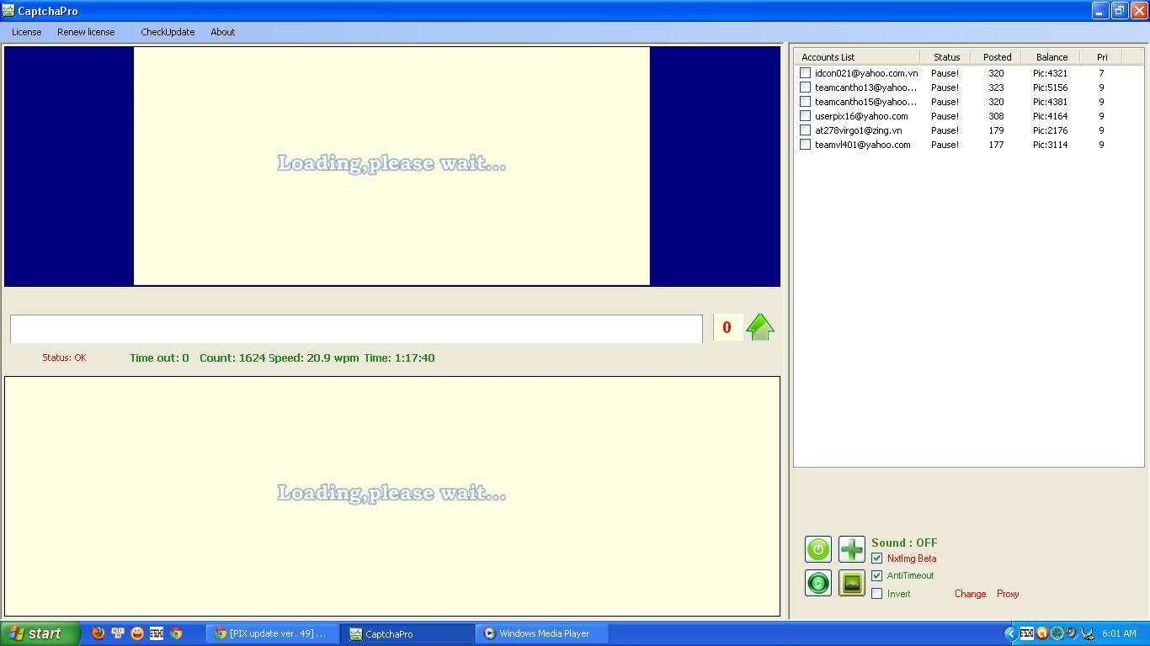Open the red network-diagram quick launch icon
The image size is (1150, 646).
tap(118, 633)
